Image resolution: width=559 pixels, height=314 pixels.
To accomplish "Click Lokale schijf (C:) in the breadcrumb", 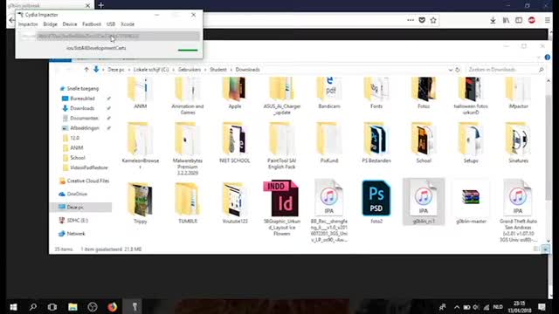I will coord(151,70).
